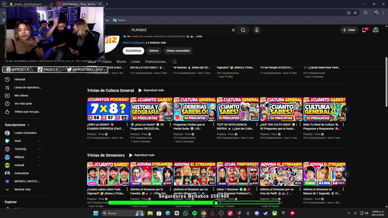Open Windows Start menu
The image size is (388, 218).
click(x=96, y=213)
